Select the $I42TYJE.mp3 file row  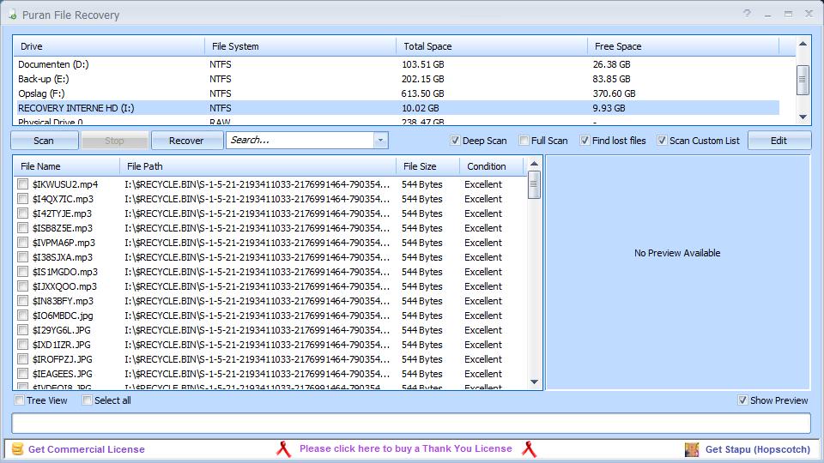click(x=270, y=213)
